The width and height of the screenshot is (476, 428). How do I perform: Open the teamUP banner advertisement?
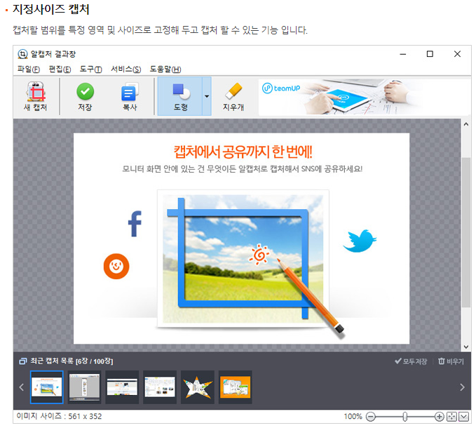(x=362, y=97)
